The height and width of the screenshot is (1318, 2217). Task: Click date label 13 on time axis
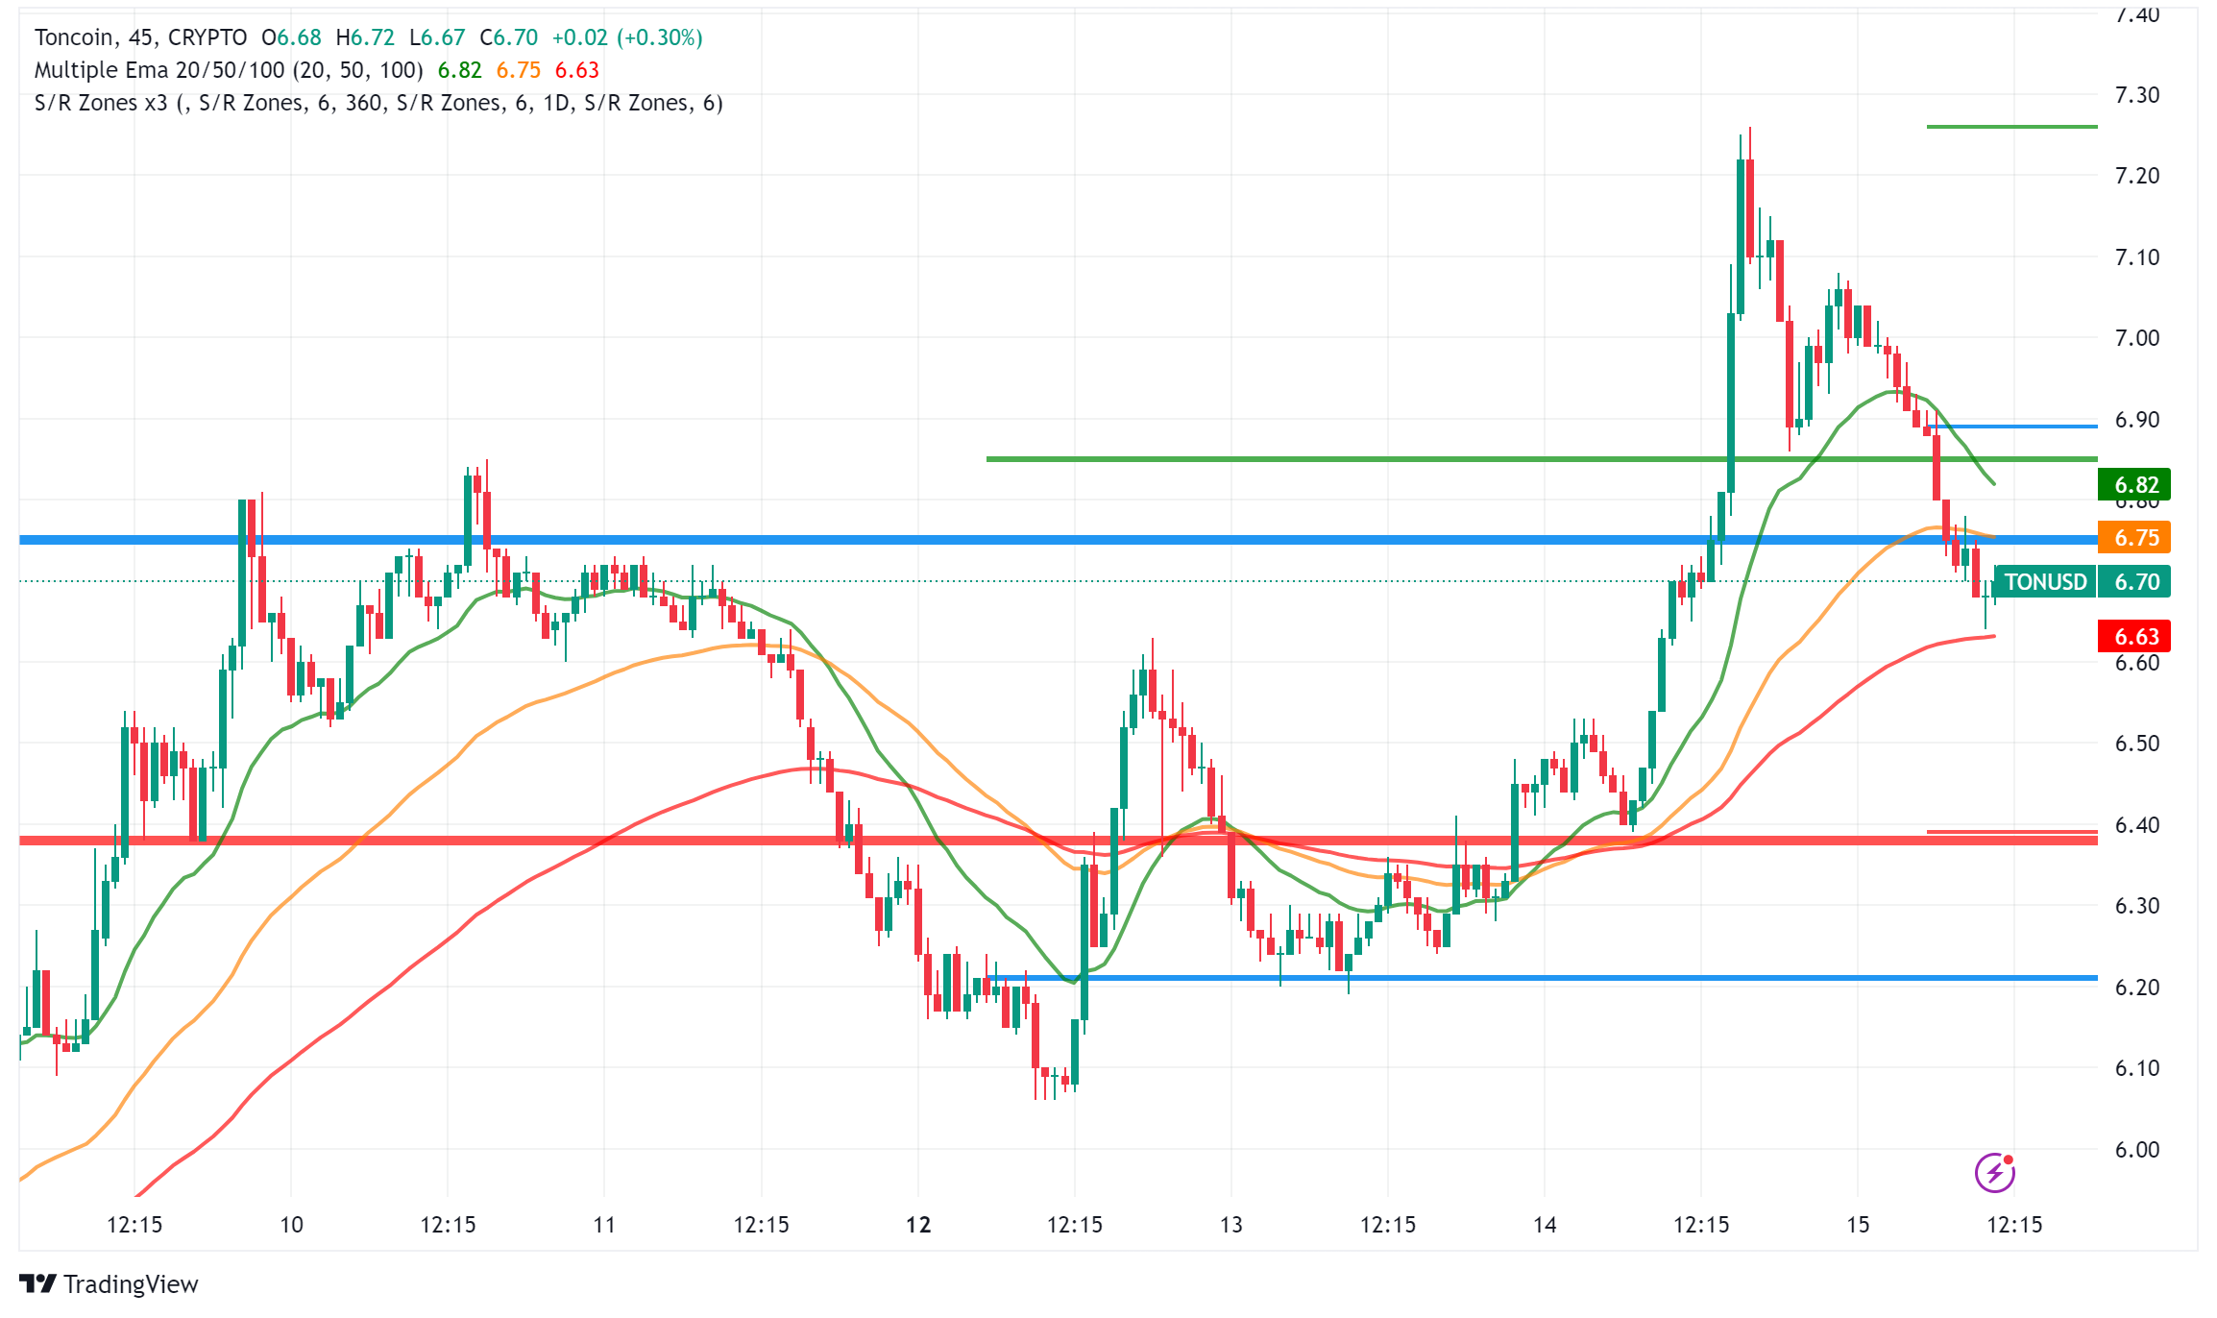(1231, 1225)
